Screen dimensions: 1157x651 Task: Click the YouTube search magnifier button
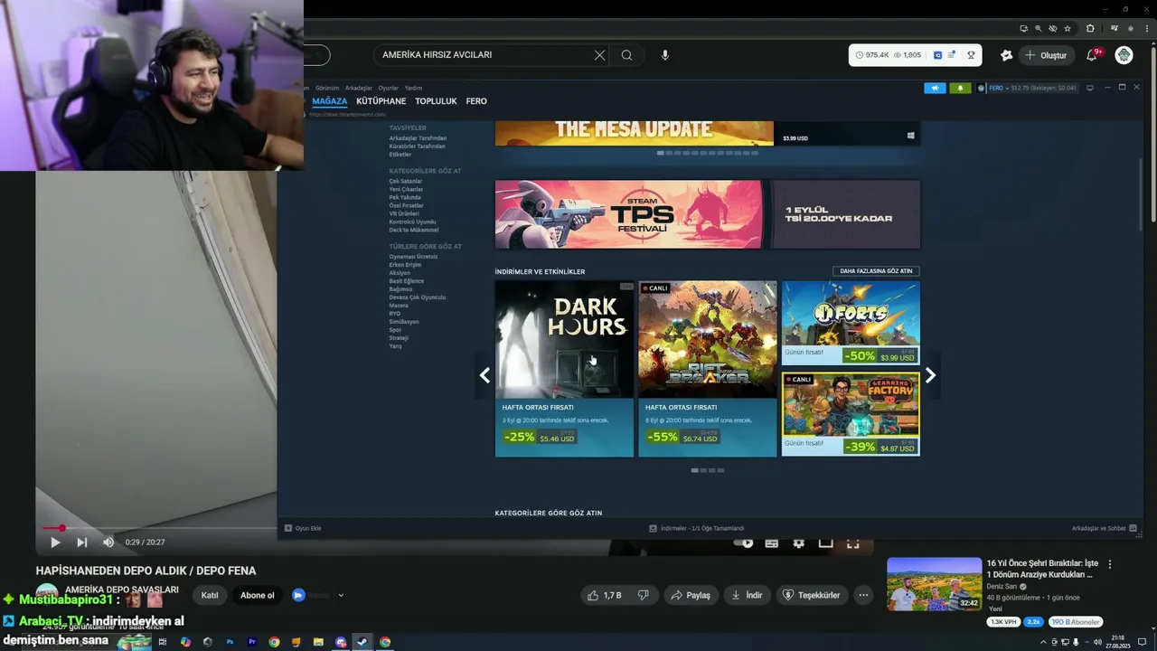(626, 55)
